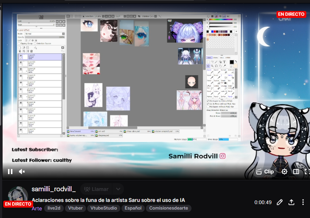Delete the layer with the trash icon
The image size is (310, 218).
[x=31, y=51]
